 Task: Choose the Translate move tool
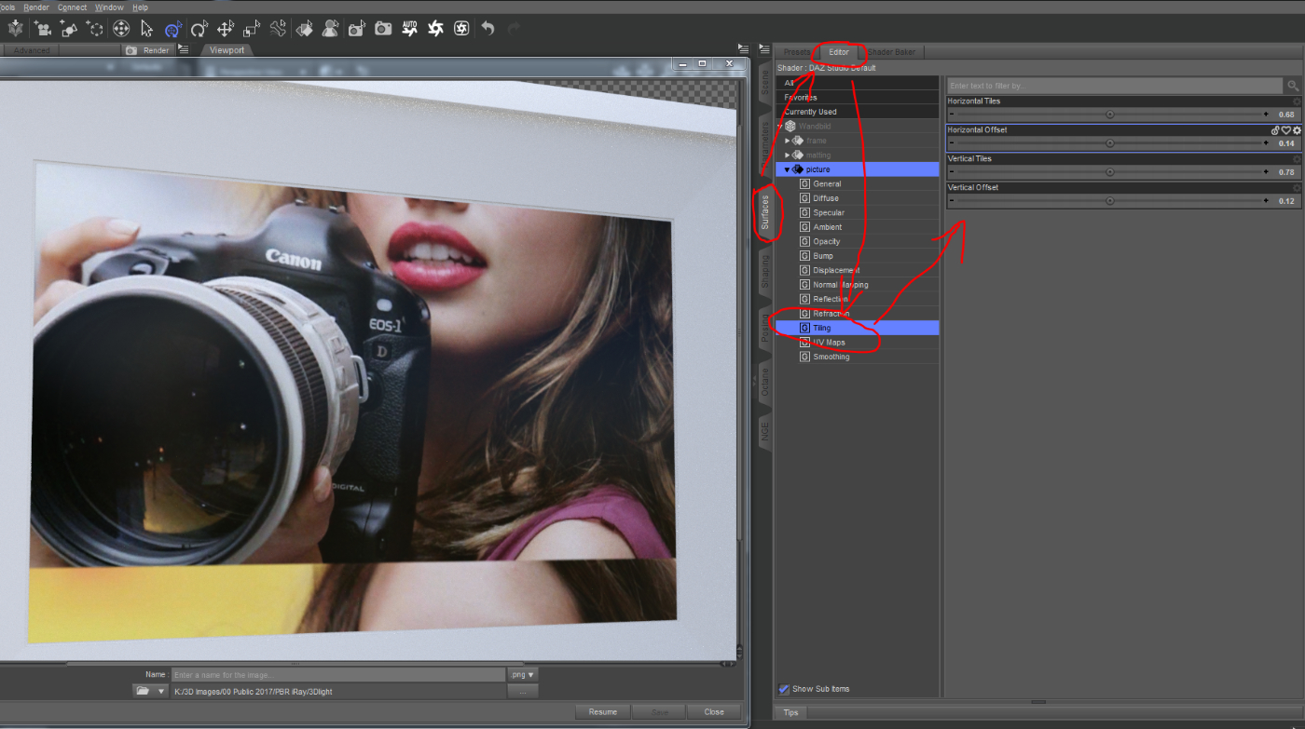click(x=225, y=30)
